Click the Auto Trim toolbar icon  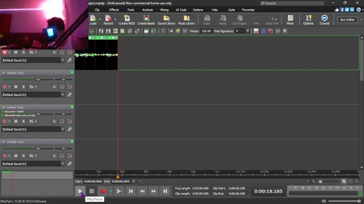pos(272,20)
